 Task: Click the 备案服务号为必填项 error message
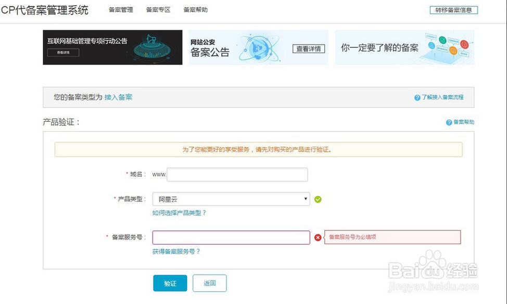tap(392, 237)
